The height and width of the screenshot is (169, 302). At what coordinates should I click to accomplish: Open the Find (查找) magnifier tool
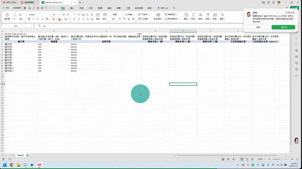222,16
